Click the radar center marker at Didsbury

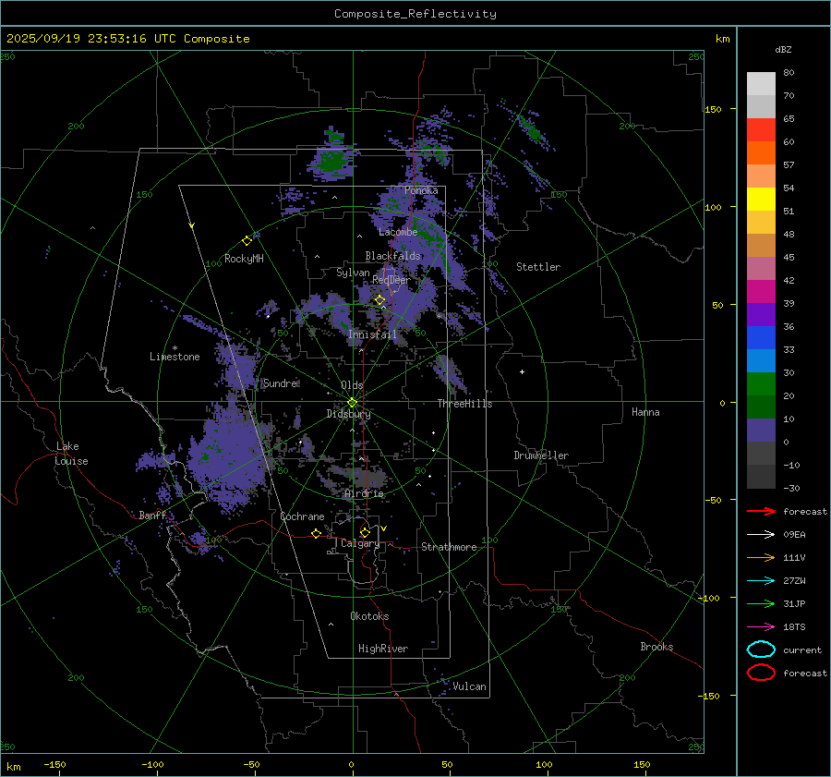352,402
